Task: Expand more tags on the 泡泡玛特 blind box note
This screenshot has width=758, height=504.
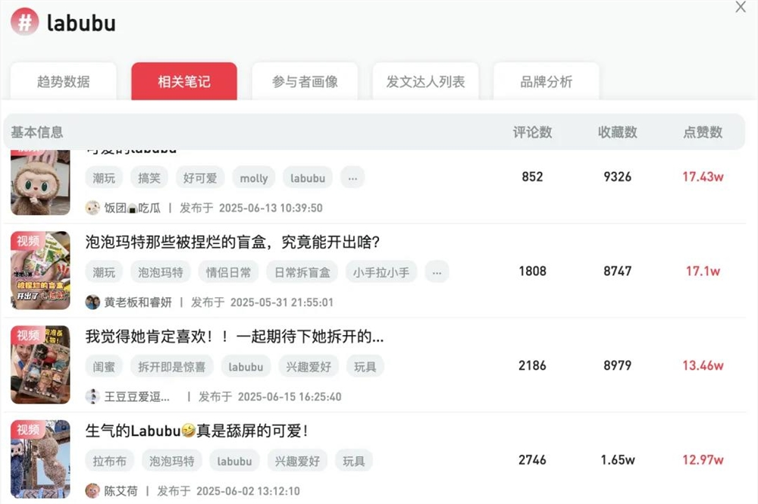Action: click(437, 272)
